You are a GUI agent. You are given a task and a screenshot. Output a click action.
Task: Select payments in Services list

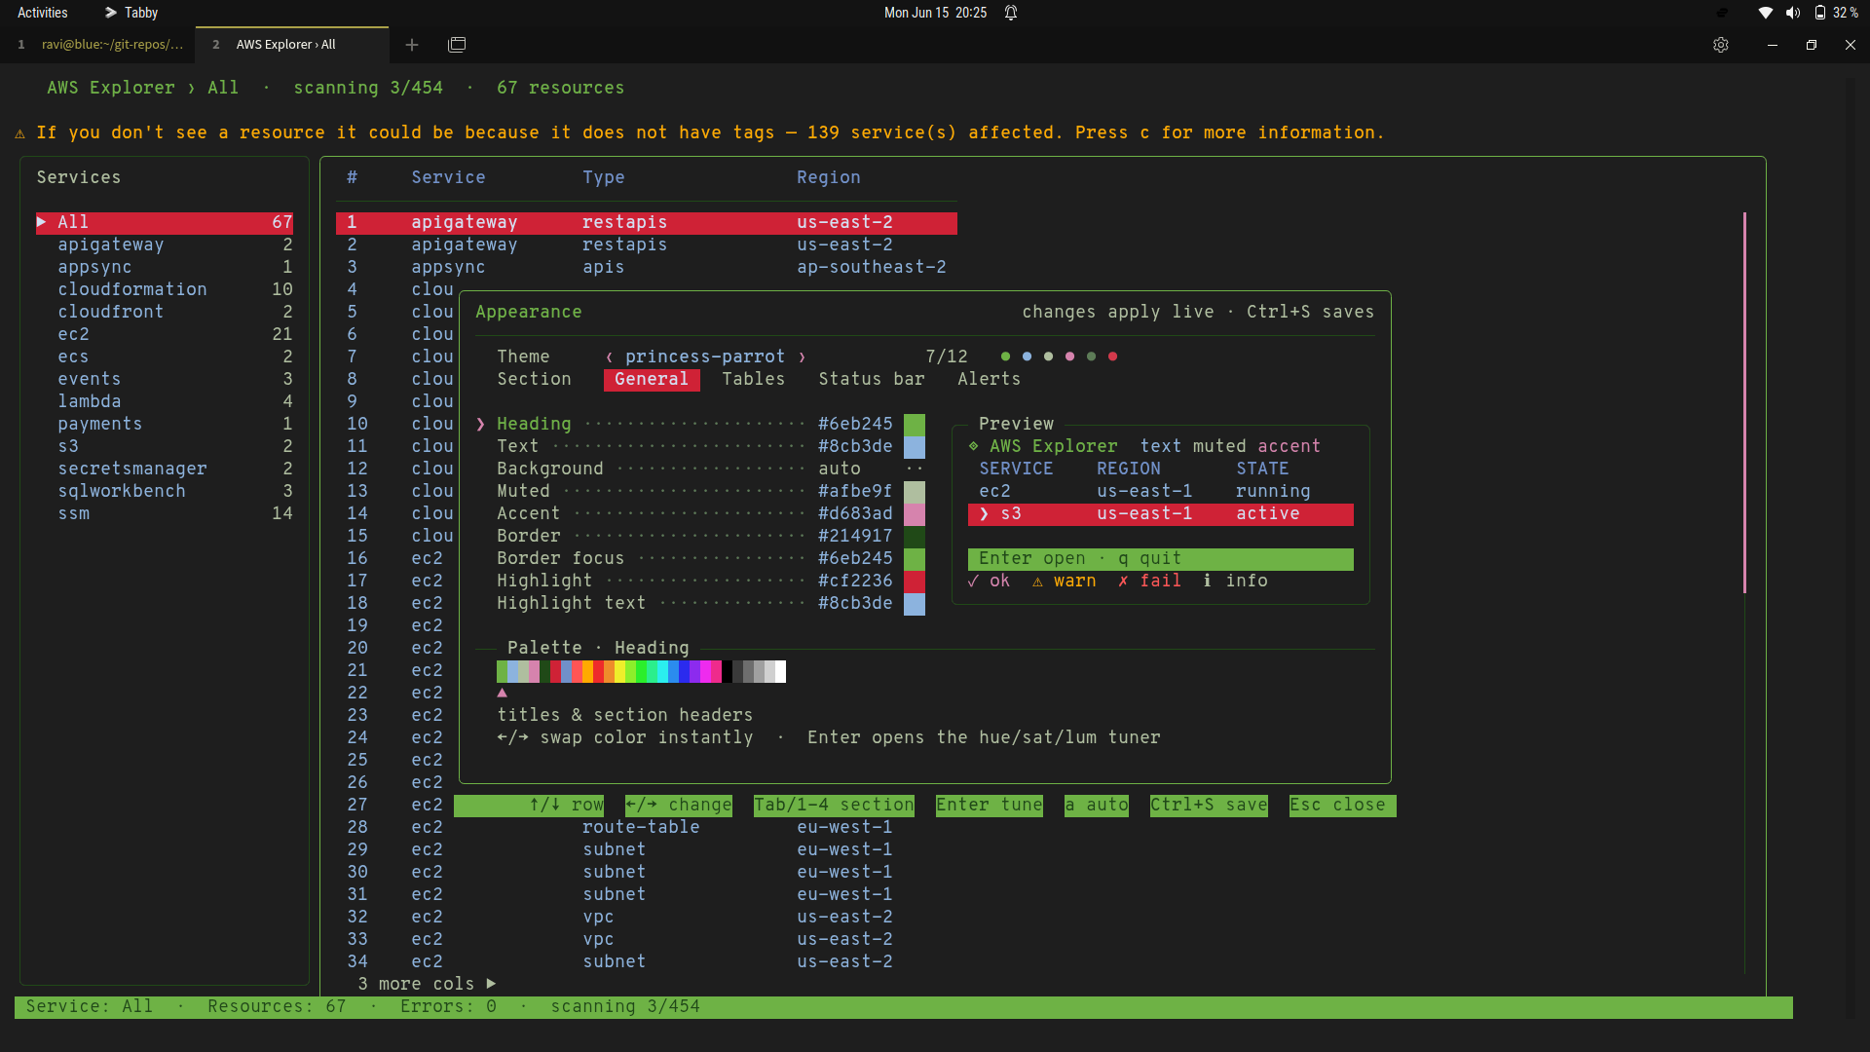(x=165, y=425)
